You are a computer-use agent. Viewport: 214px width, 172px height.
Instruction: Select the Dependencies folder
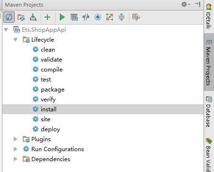tap(51, 159)
